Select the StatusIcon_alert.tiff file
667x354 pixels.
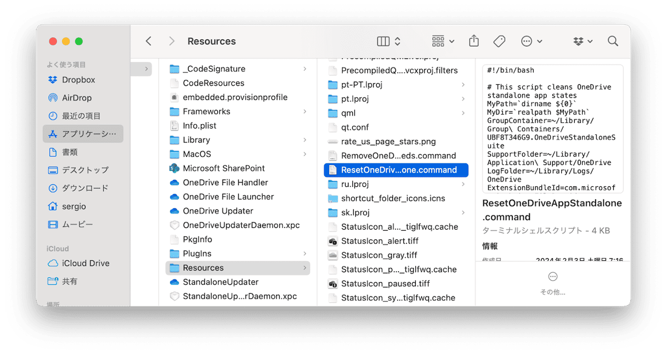tap(396, 241)
